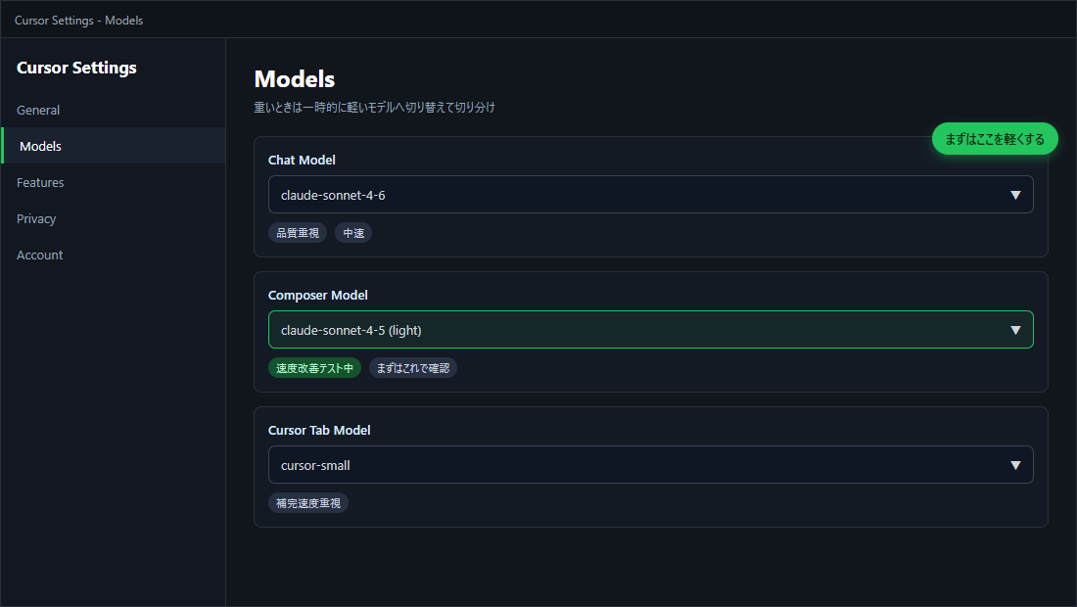Open the cursor-small Tab Model dropdown
1077x607 pixels.
650,465
